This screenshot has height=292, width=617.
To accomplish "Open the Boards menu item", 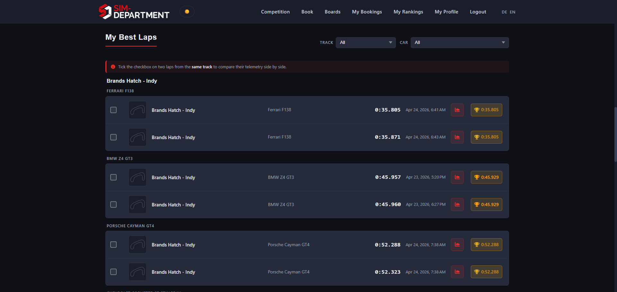I will click(x=333, y=12).
